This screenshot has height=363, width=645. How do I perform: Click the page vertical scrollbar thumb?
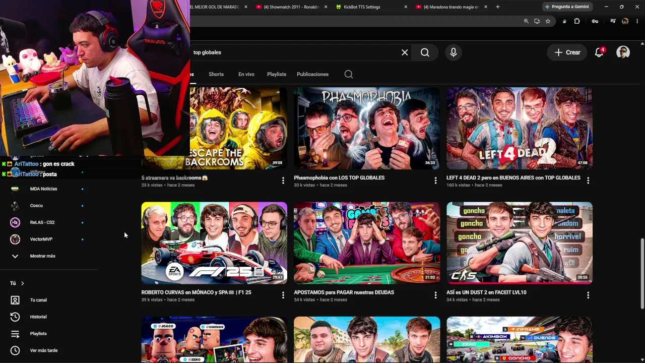point(642,273)
